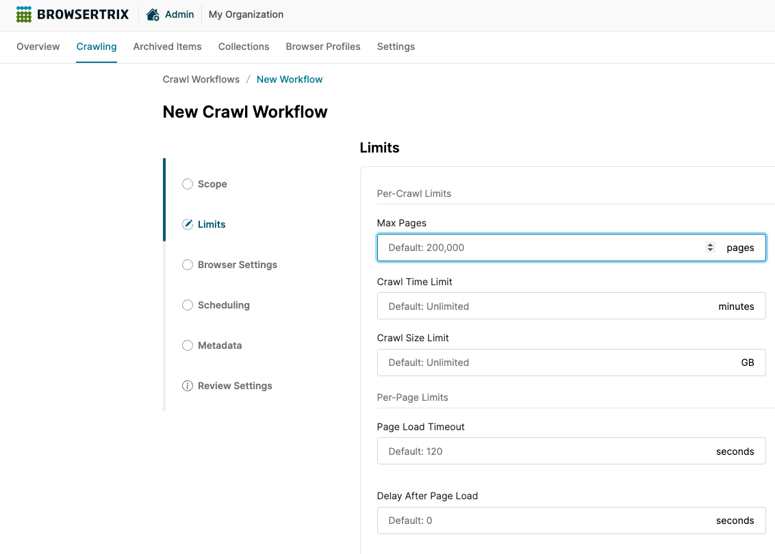This screenshot has width=775, height=554.
Task: Open the Archived Items tab
Action: (168, 47)
